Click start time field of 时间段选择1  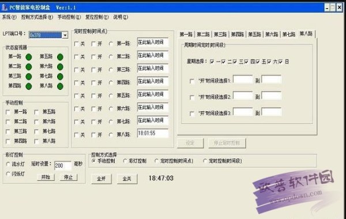pyautogui.click(x=243, y=80)
